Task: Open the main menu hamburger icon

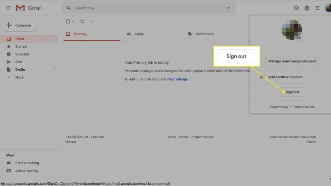Action: [x=9, y=8]
